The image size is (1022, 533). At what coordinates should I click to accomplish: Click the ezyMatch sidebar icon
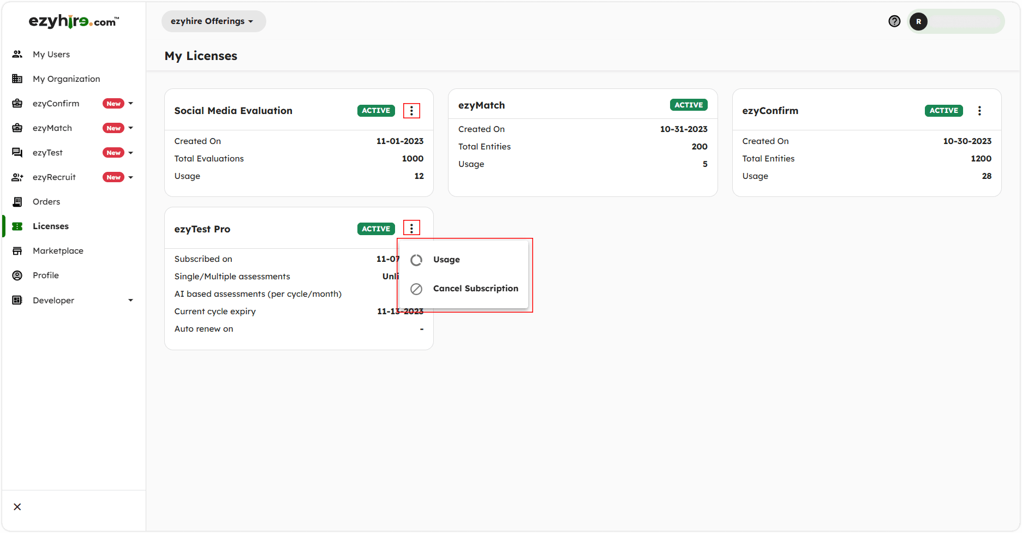17,128
